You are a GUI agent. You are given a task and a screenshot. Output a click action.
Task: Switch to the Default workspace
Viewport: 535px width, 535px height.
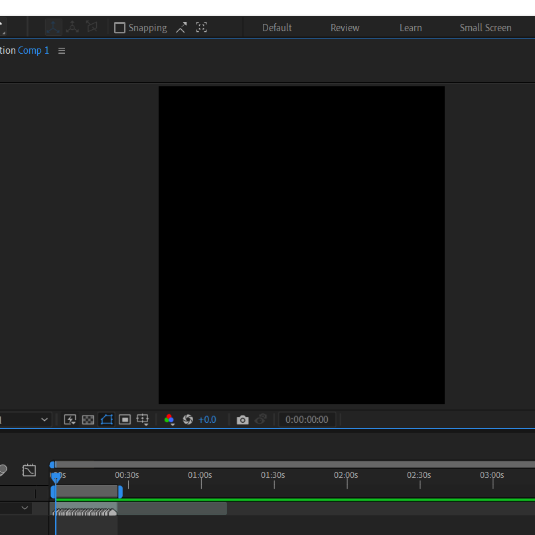277,28
